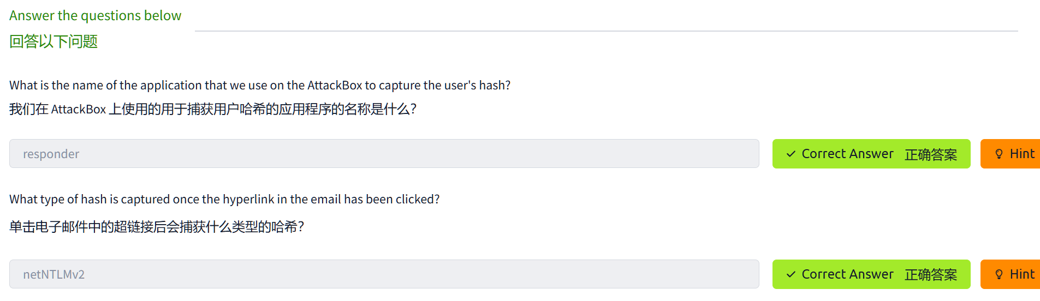Click '正确答案' label in the first green button
1040x301 pixels.
click(x=930, y=154)
